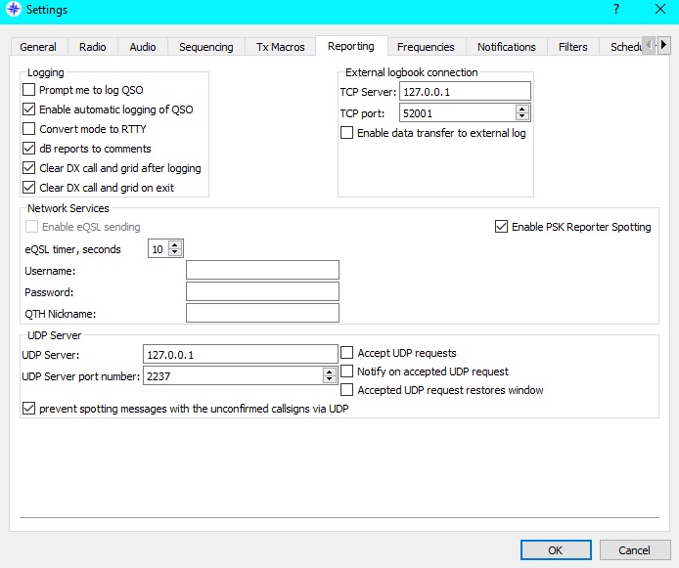Viewport: 679px width, 568px height.
Task: Select the Radio tab
Action: pyautogui.click(x=93, y=47)
